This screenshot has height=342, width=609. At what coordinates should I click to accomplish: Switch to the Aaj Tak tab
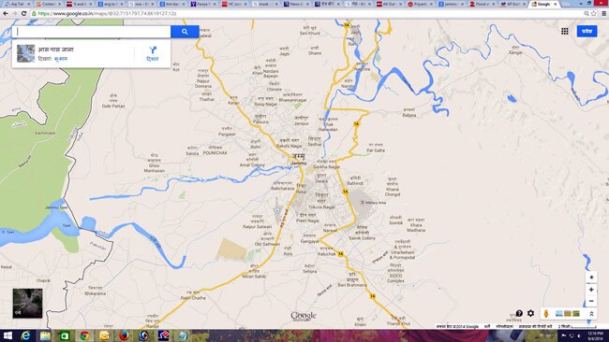(x=16, y=4)
